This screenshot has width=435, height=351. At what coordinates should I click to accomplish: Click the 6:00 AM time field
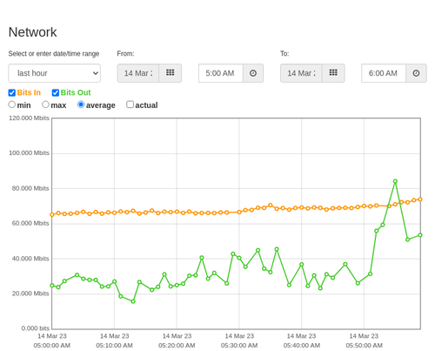coord(384,73)
